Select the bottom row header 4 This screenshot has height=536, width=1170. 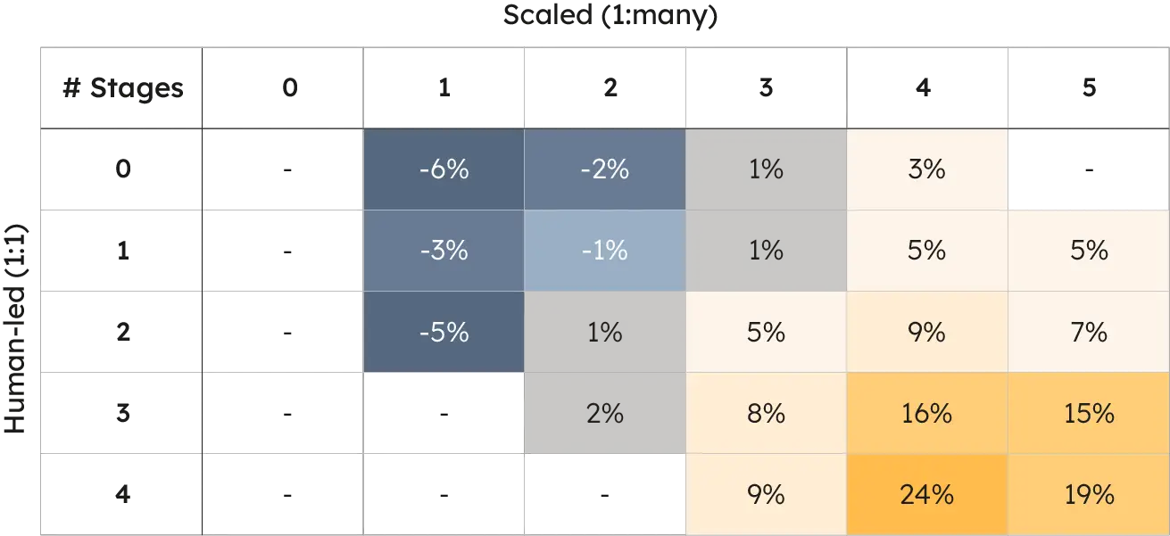(x=121, y=494)
